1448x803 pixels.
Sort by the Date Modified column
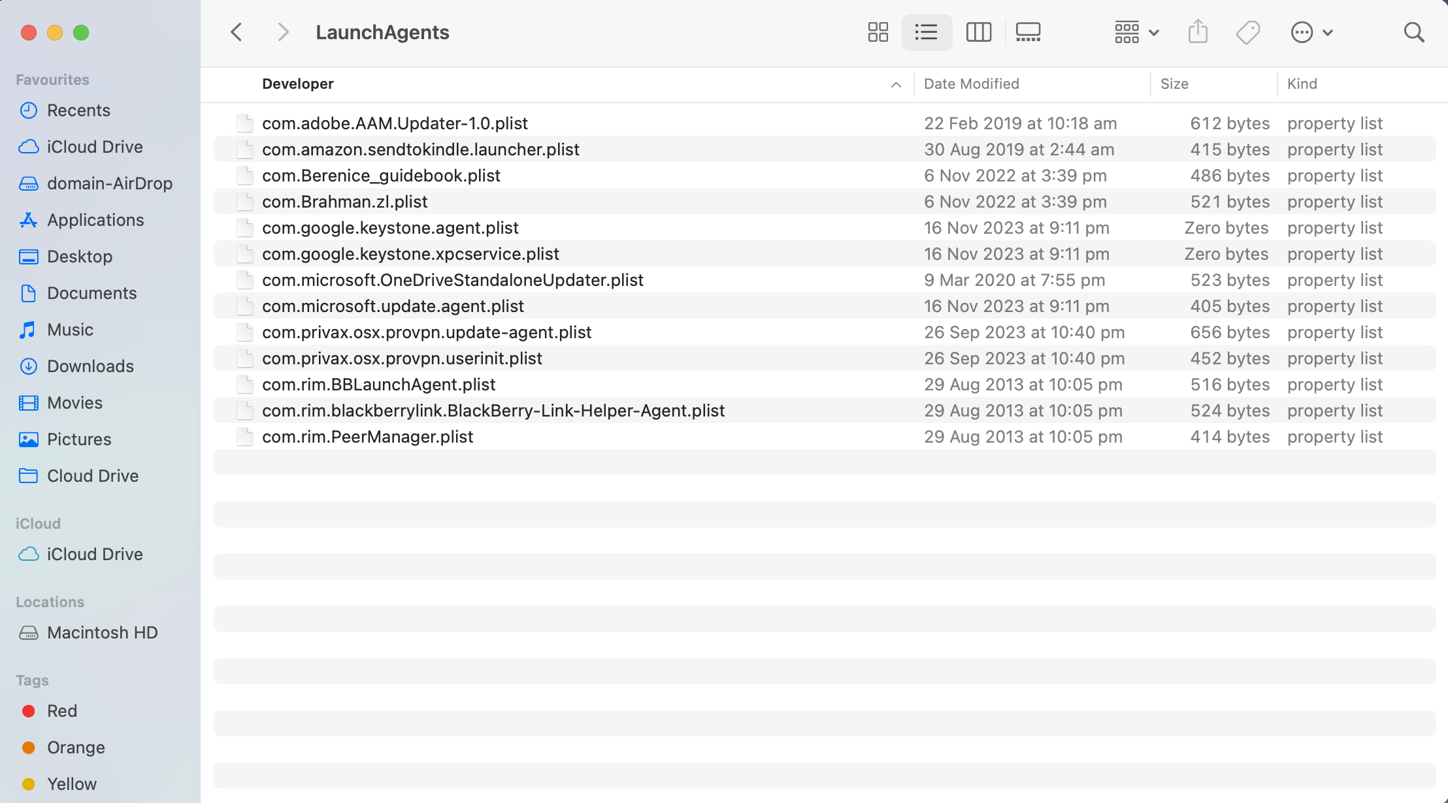click(971, 84)
